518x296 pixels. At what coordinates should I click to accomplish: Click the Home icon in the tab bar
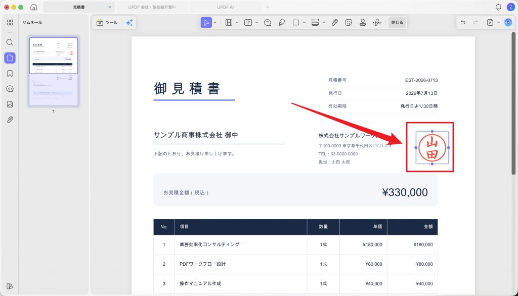coord(34,7)
